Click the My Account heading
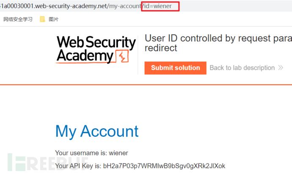Viewport: 292px width, 174px height. (97, 131)
